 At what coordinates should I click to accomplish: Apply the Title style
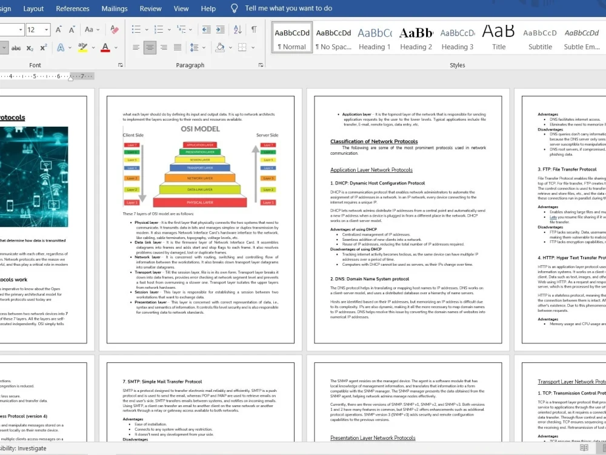coord(499,38)
